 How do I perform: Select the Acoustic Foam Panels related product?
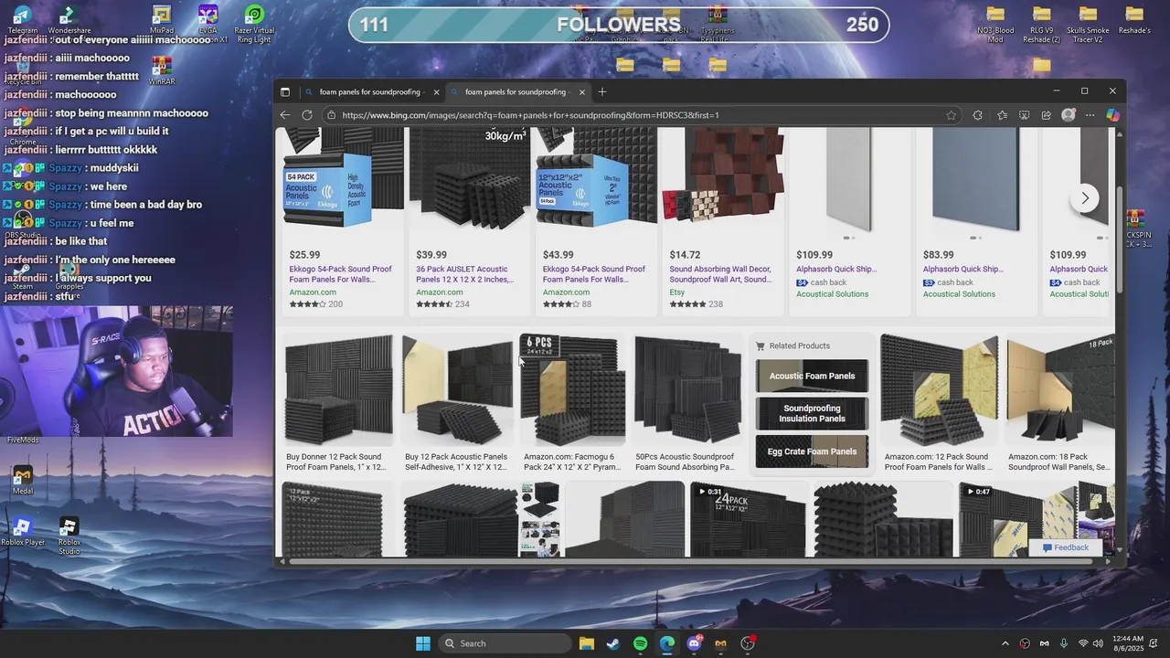812,376
